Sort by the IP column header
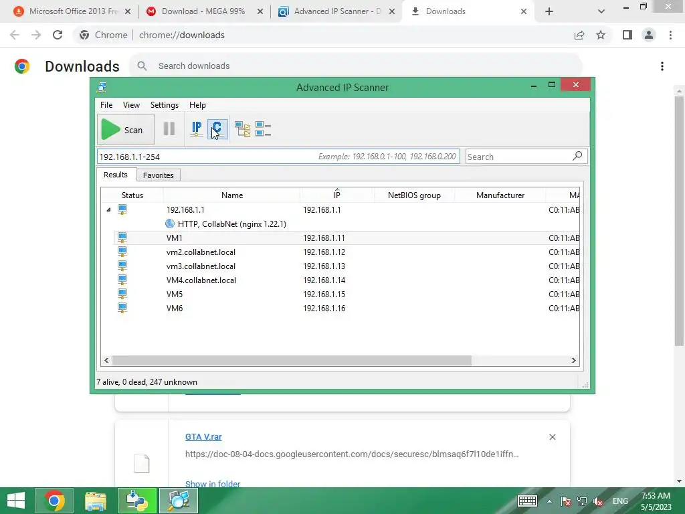This screenshot has width=685, height=514. 337,195
